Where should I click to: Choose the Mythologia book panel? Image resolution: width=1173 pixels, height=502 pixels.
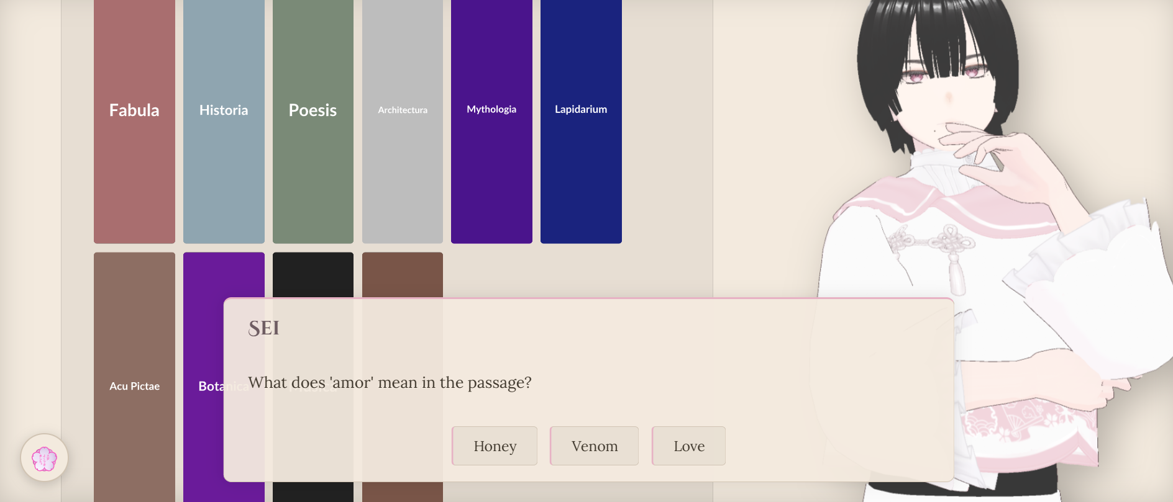491,122
